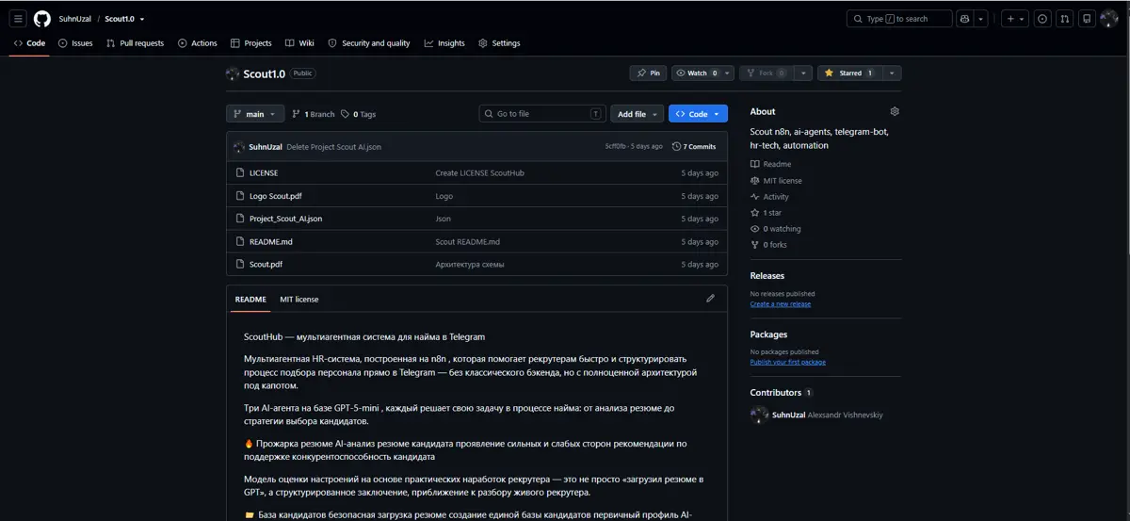Click the repository owner avatar near Scout1.0 title

click(x=233, y=73)
